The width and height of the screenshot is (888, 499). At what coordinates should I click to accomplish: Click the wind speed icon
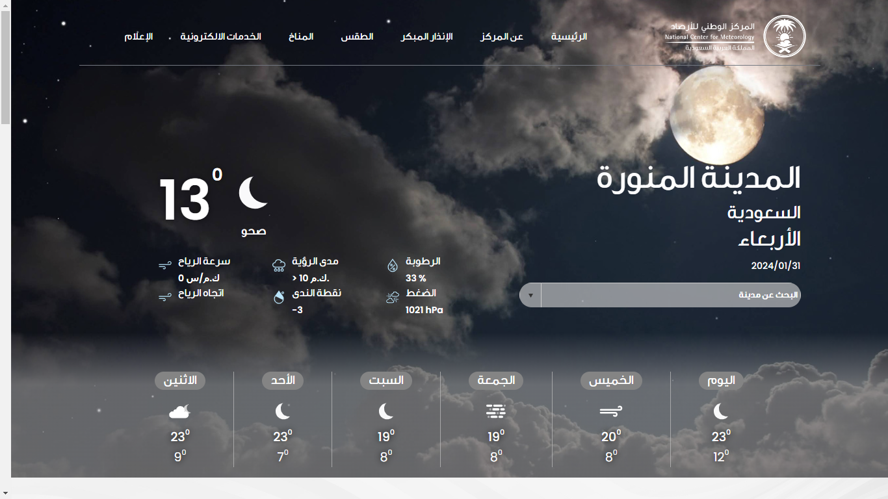pos(164,266)
